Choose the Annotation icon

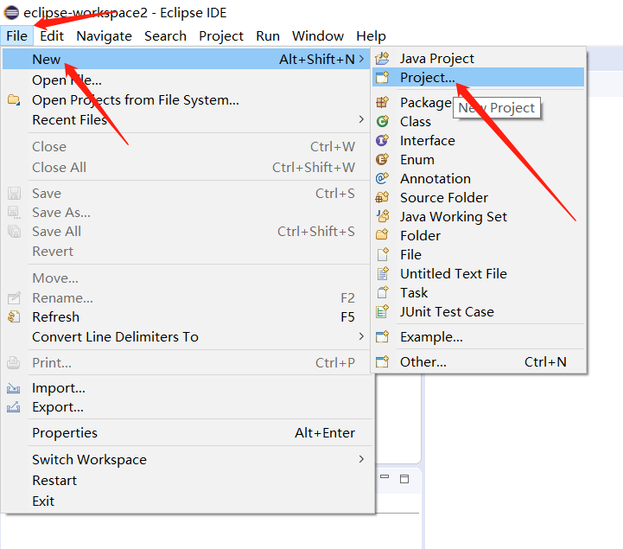click(383, 179)
